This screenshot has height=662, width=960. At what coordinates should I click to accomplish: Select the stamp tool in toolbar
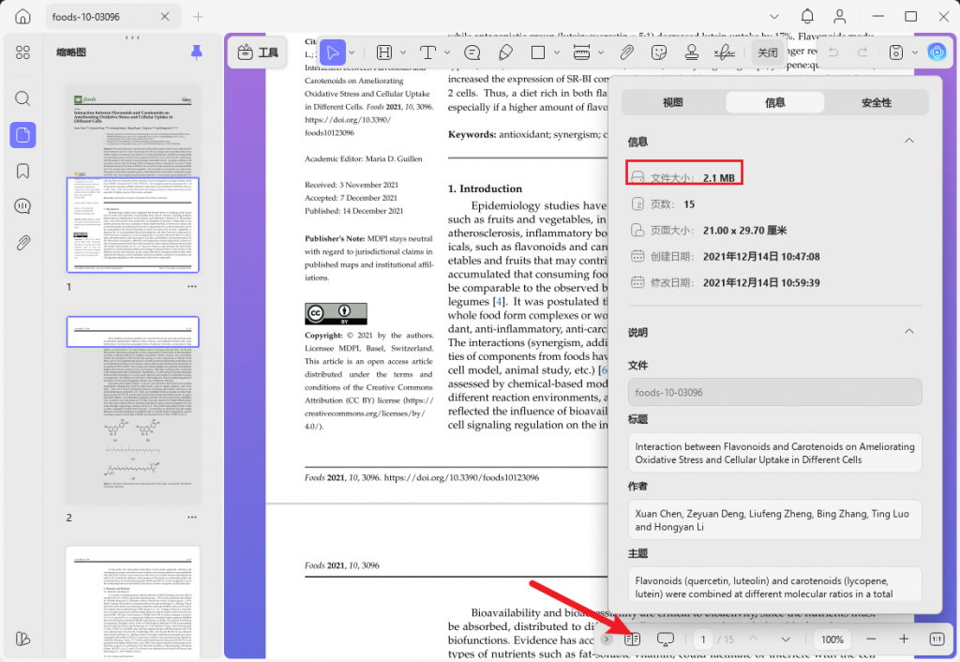click(x=691, y=53)
